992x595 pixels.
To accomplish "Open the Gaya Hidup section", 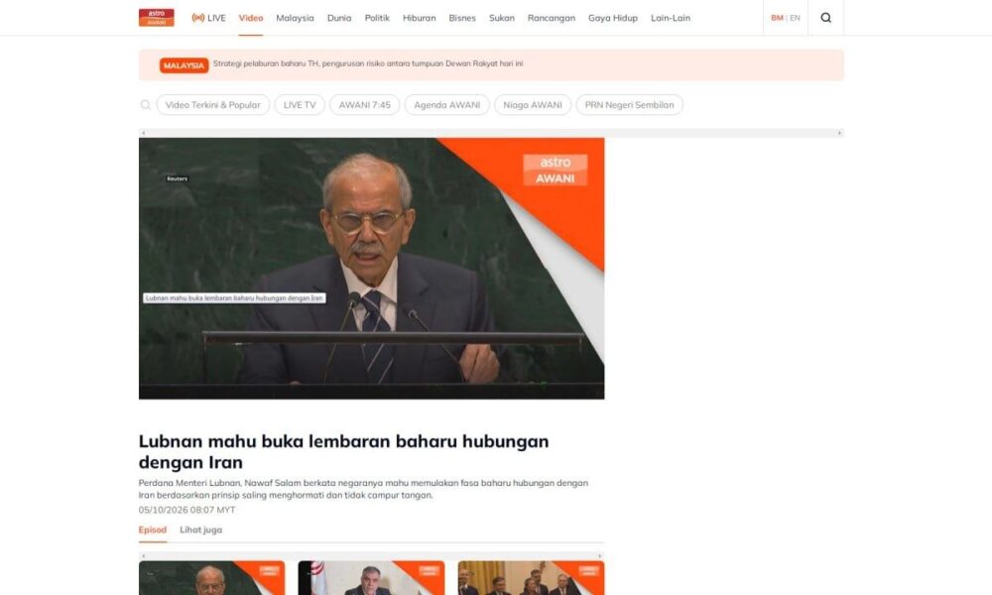I will pyautogui.click(x=613, y=18).
